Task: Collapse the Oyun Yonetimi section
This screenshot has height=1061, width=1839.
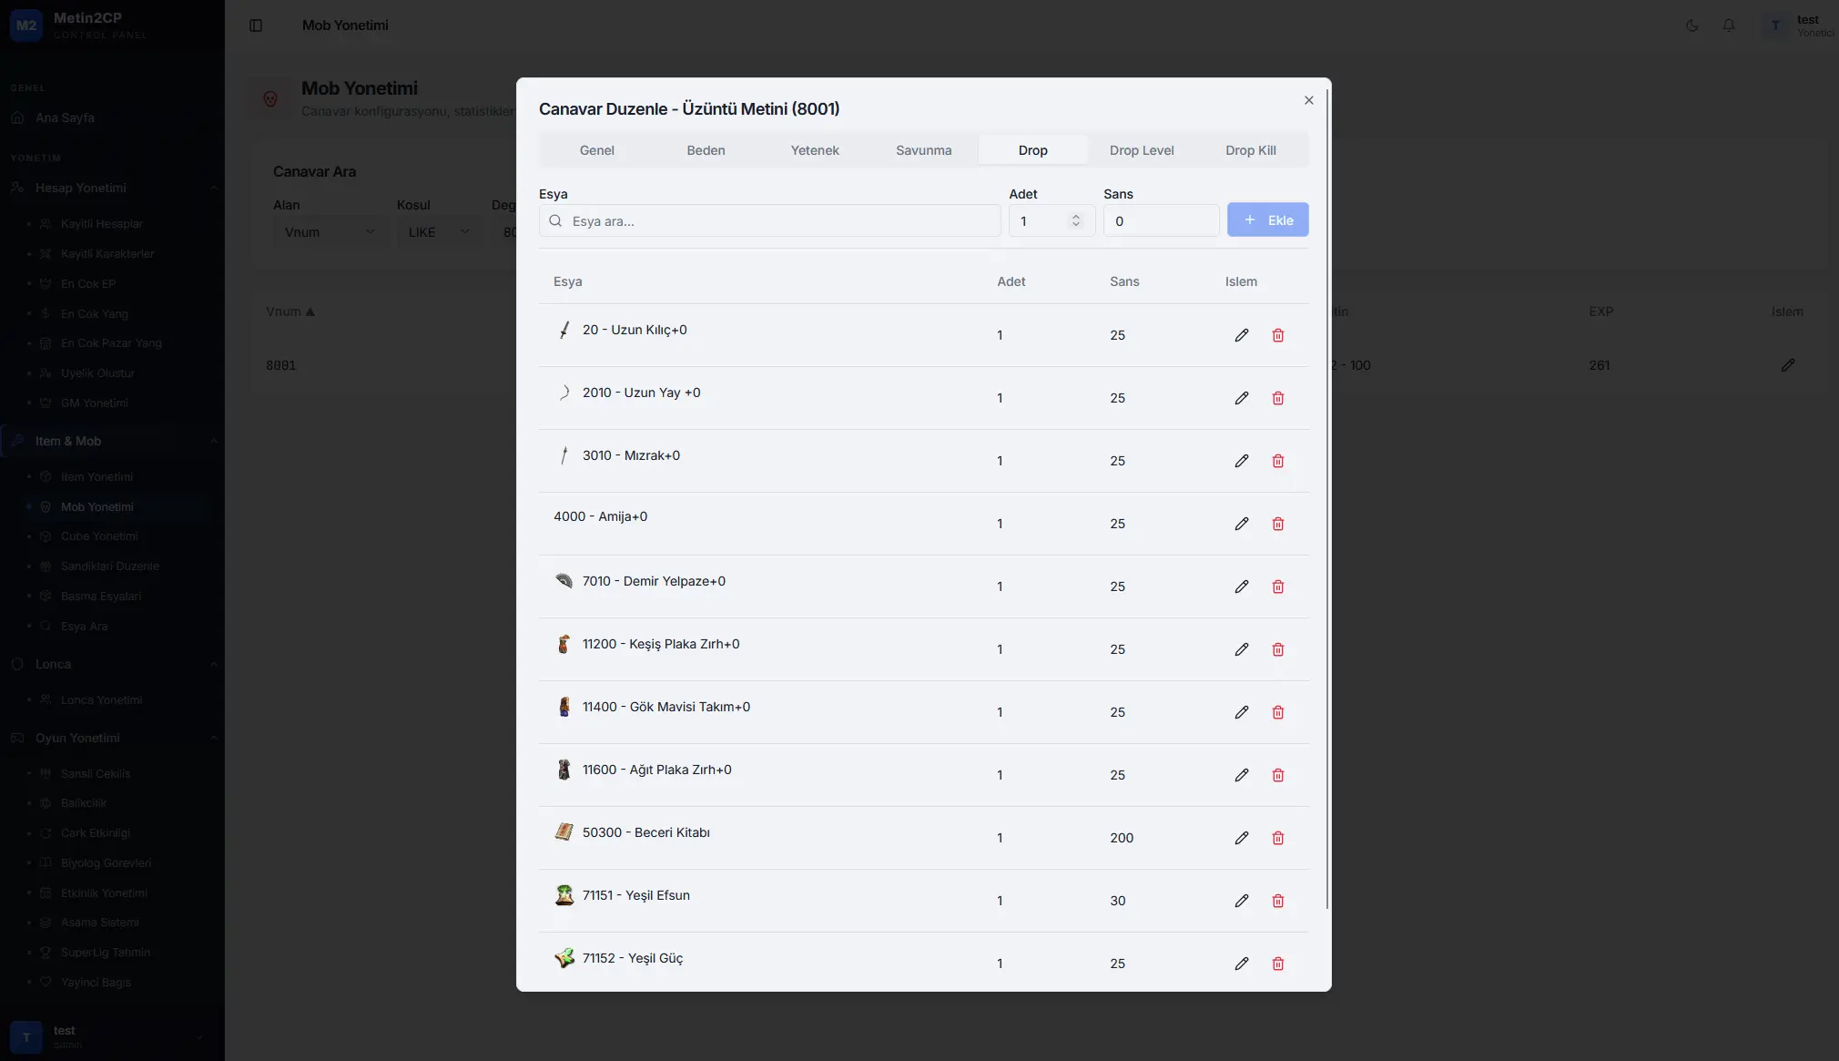Action: point(113,738)
